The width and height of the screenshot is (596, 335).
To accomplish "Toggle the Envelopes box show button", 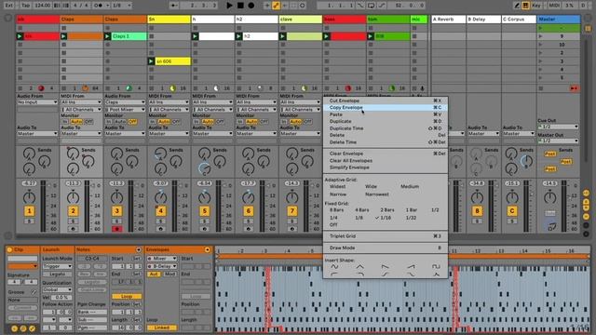I will click(x=207, y=250).
